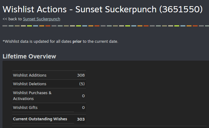Select the Wishlist Additions label

(x=30, y=75)
